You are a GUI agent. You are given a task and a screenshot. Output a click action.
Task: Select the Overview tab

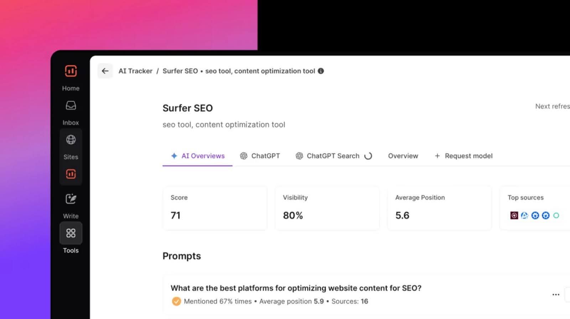(403, 156)
